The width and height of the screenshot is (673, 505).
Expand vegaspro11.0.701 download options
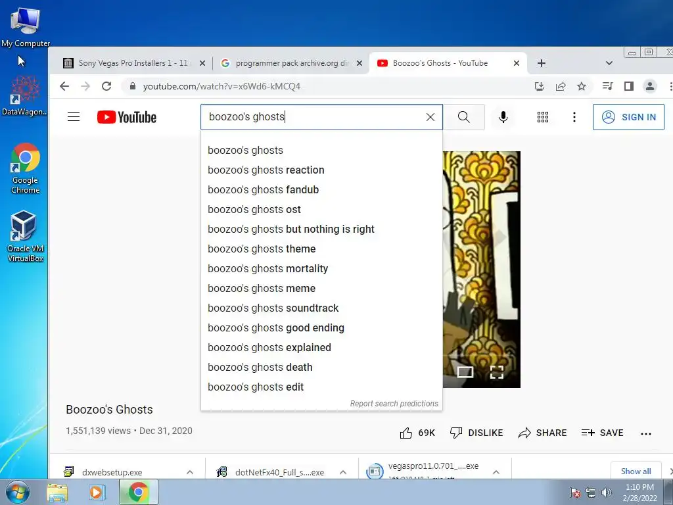click(x=496, y=472)
